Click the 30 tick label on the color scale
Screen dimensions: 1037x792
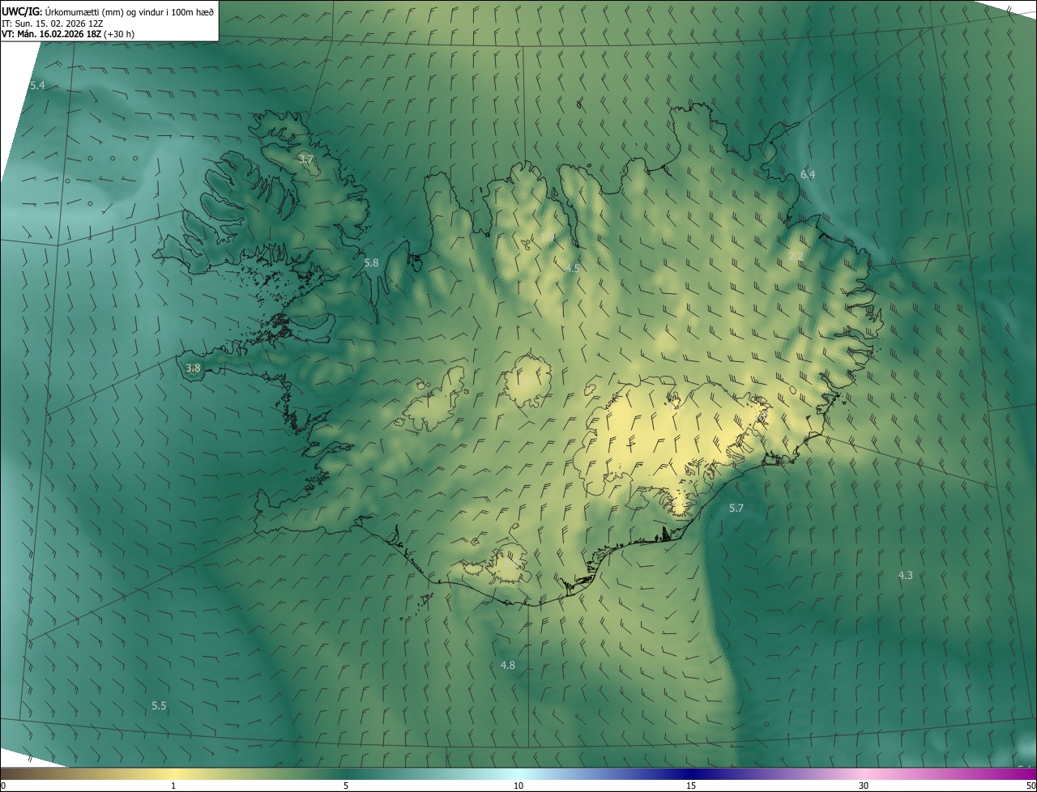[864, 786]
